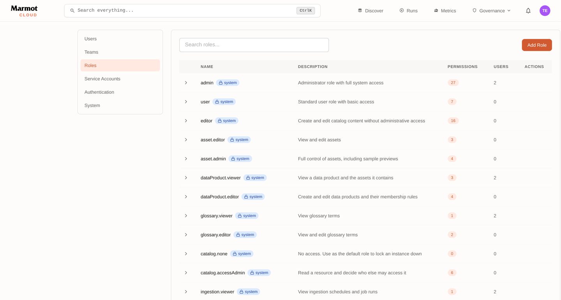This screenshot has height=300, width=561.
Task: Click the system badge on editor row
Action: pos(227,121)
